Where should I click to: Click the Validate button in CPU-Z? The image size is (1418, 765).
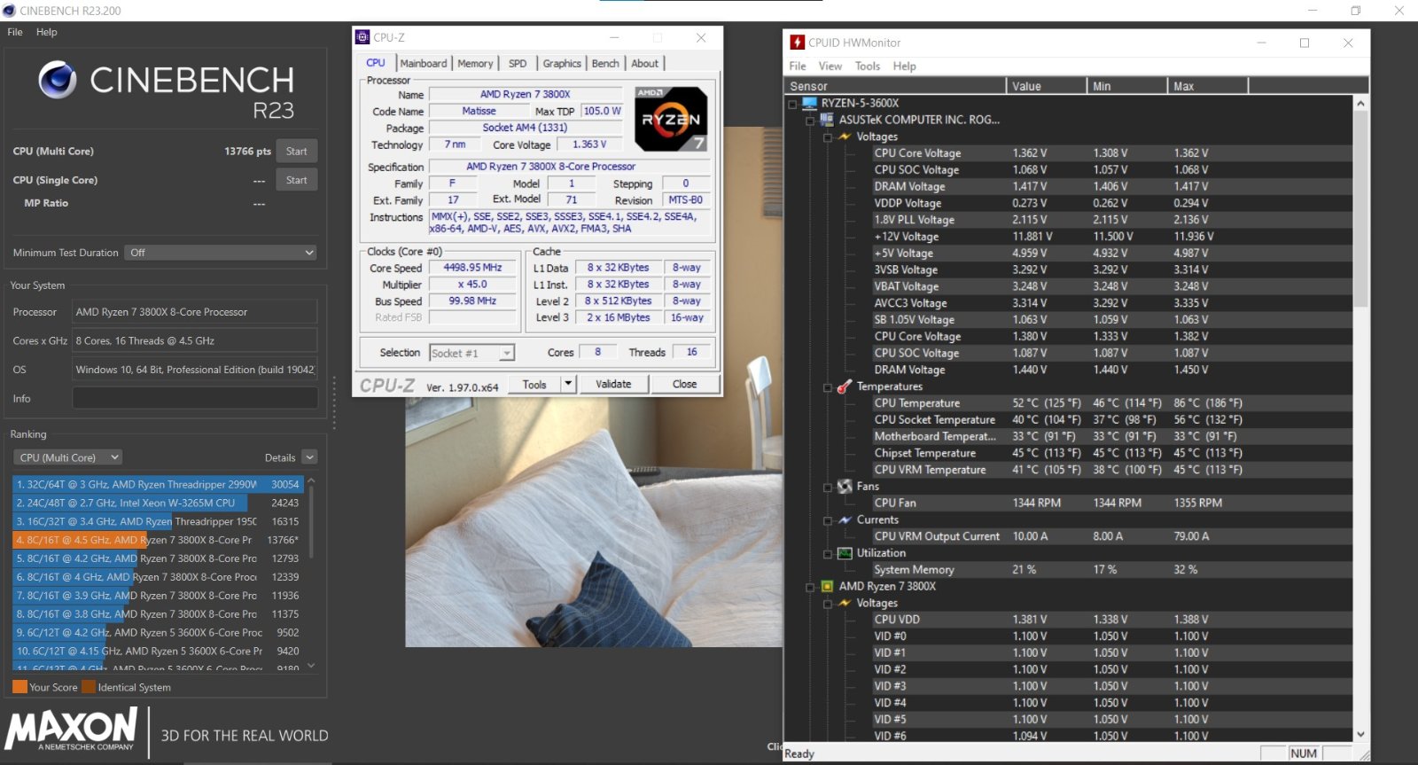coord(613,384)
